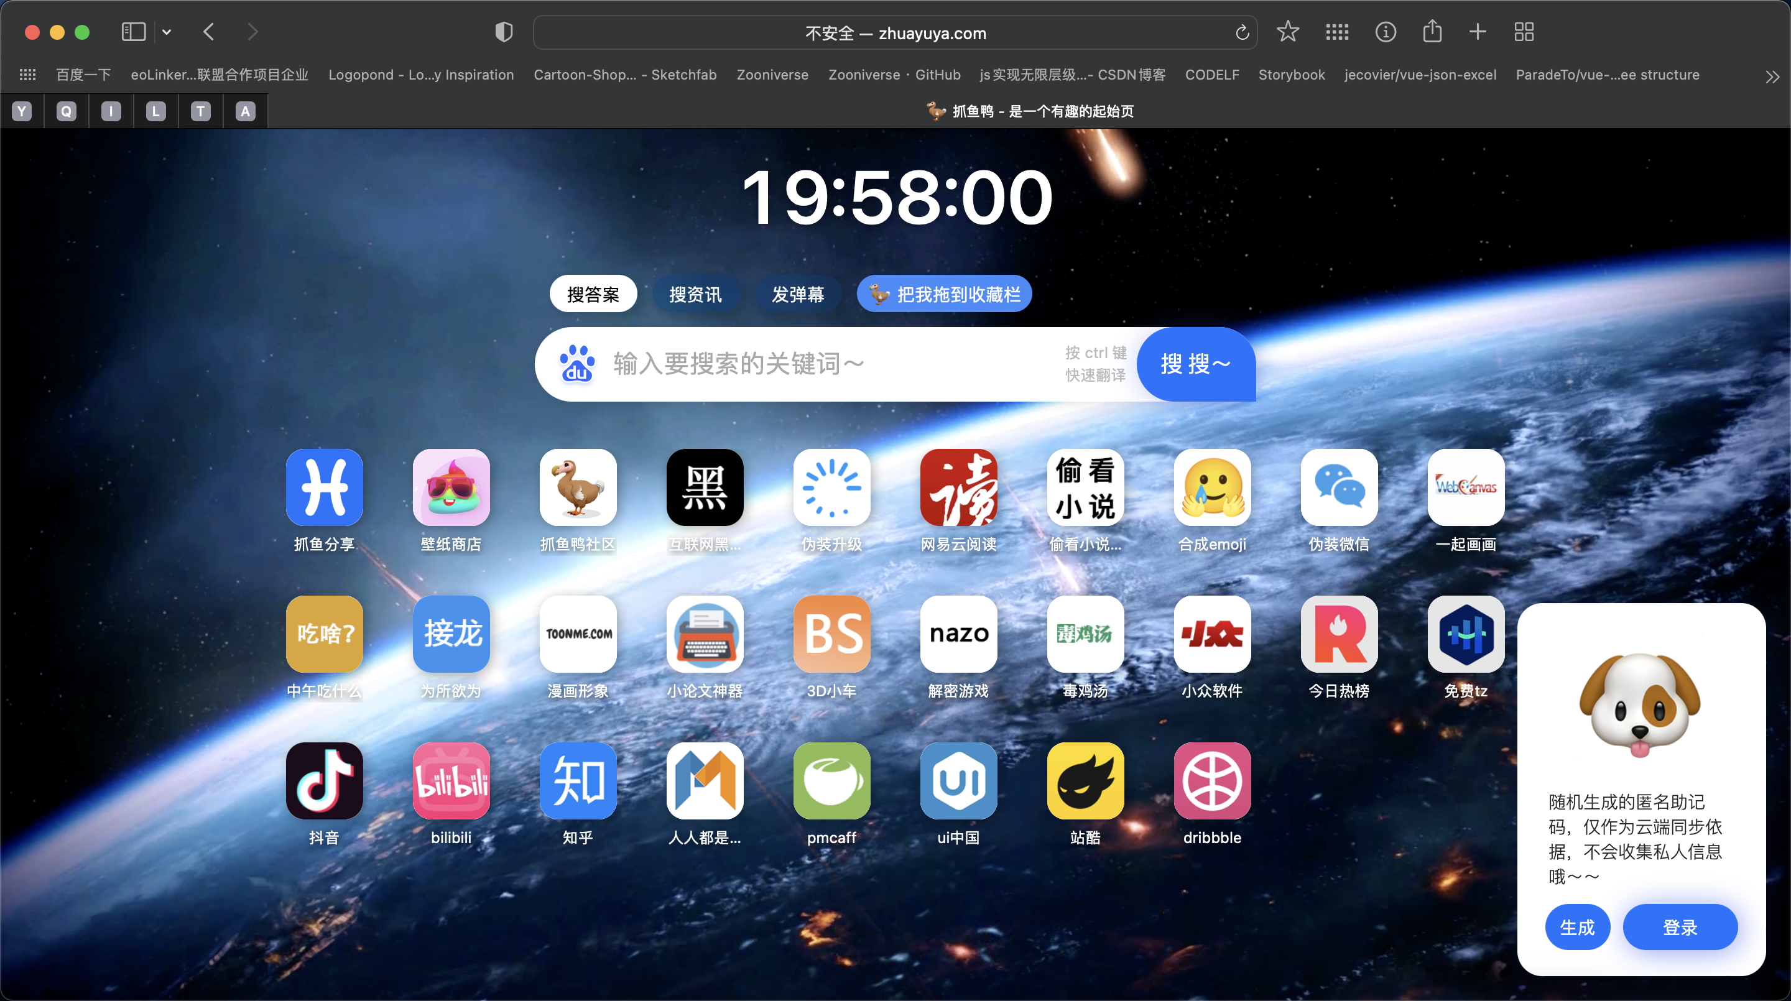The width and height of the screenshot is (1791, 1001).
Task: Select the pinned tab labeled Y
Action: [22, 111]
